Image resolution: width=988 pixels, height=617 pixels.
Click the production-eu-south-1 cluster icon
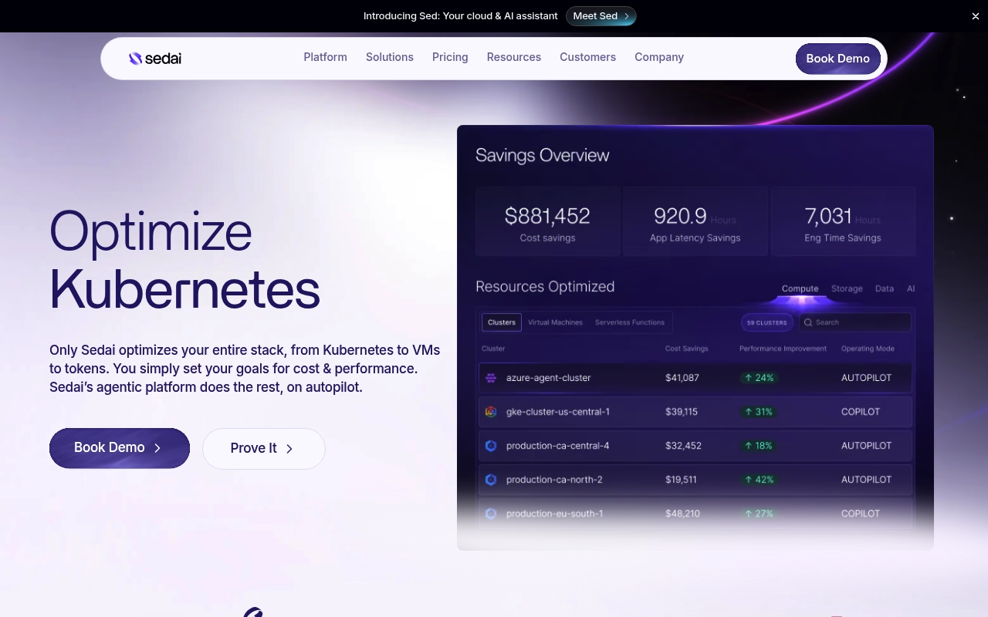coord(491,514)
